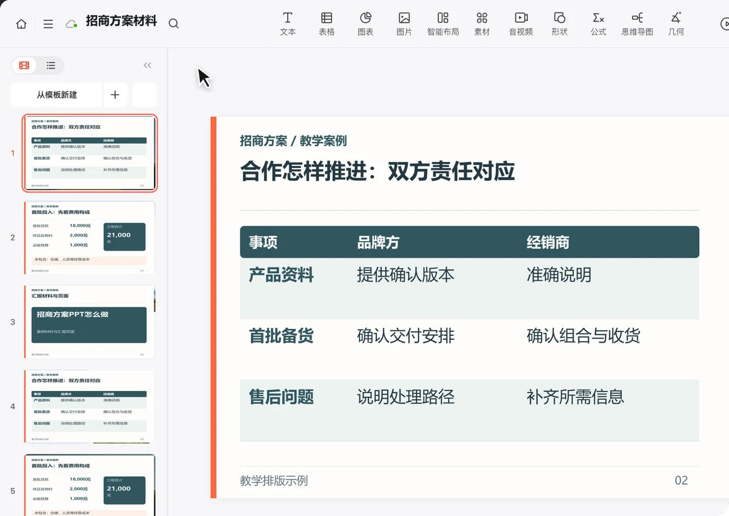
Task: Insert media via 音视频
Action: (521, 24)
